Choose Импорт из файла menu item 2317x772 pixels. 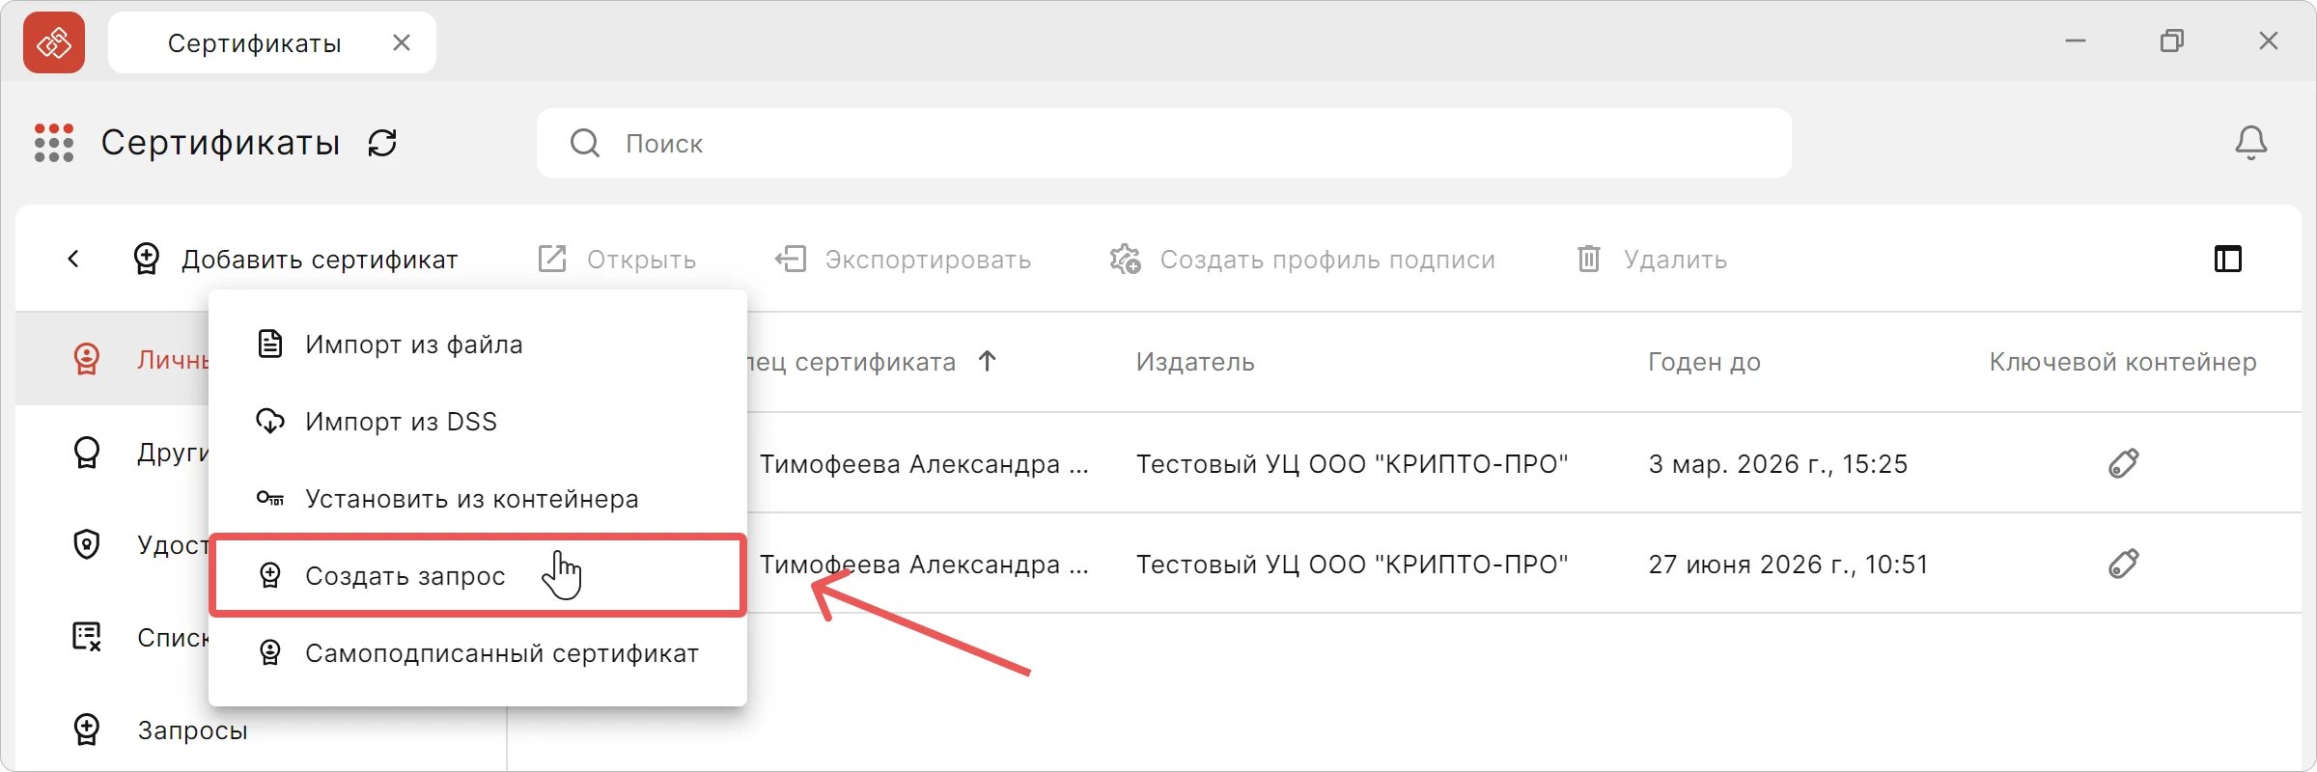point(478,344)
